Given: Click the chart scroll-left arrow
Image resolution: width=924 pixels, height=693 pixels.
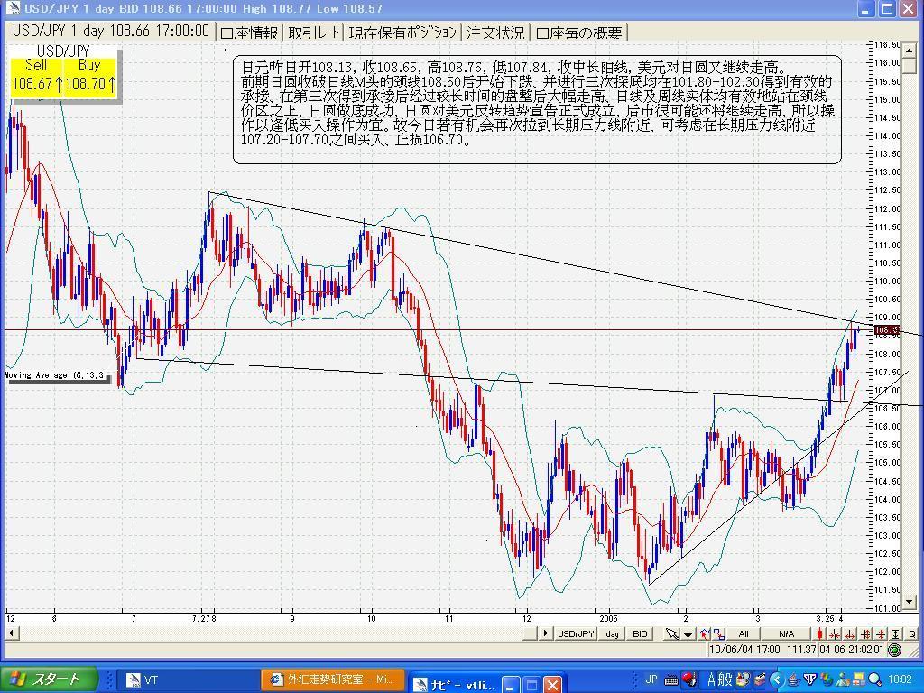Looking at the screenshot, I should pos(11,633).
